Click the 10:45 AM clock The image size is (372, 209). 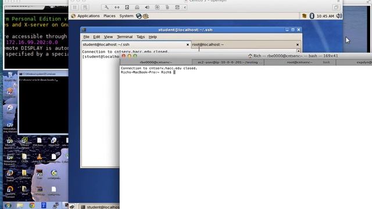pos(325,16)
